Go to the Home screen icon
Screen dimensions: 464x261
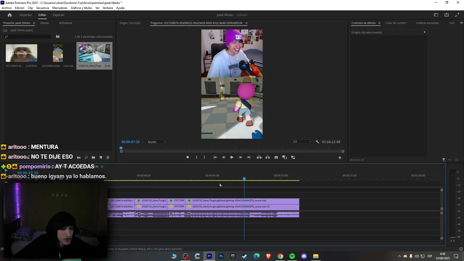[x=9, y=15]
